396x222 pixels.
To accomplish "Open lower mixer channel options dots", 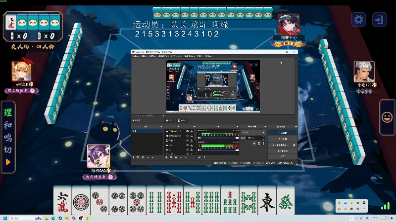I will tap(199, 146).
